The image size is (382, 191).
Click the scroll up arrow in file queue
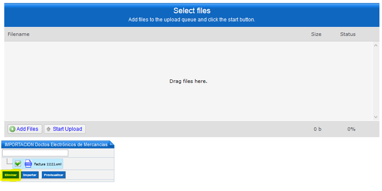click(x=376, y=45)
